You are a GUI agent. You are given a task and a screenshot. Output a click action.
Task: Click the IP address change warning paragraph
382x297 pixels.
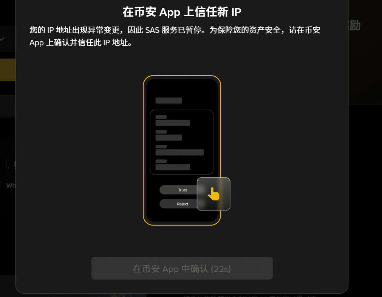coord(175,36)
